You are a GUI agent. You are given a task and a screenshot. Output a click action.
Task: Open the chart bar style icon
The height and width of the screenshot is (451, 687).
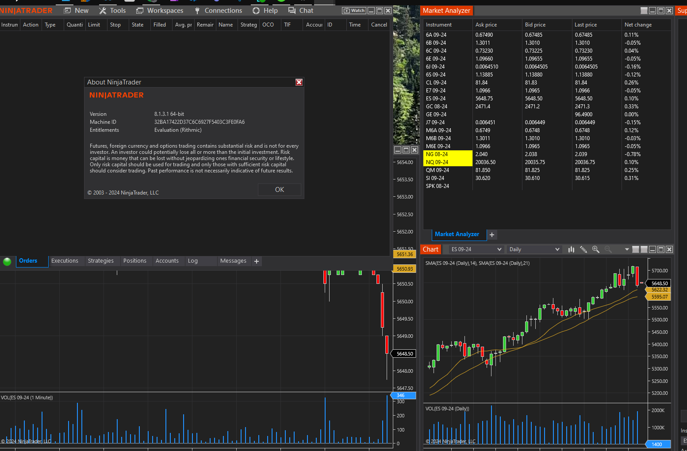coord(571,249)
